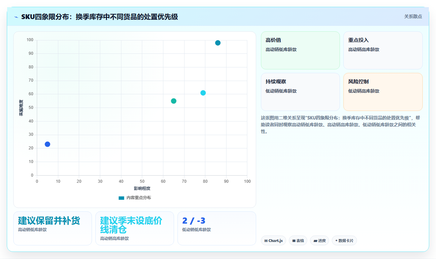
Task: Click the 实施难度 y-axis title
Action: tap(21, 108)
